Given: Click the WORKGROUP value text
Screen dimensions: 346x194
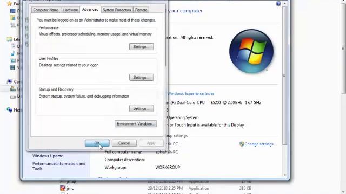Looking at the screenshot, I should coord(168,167).
